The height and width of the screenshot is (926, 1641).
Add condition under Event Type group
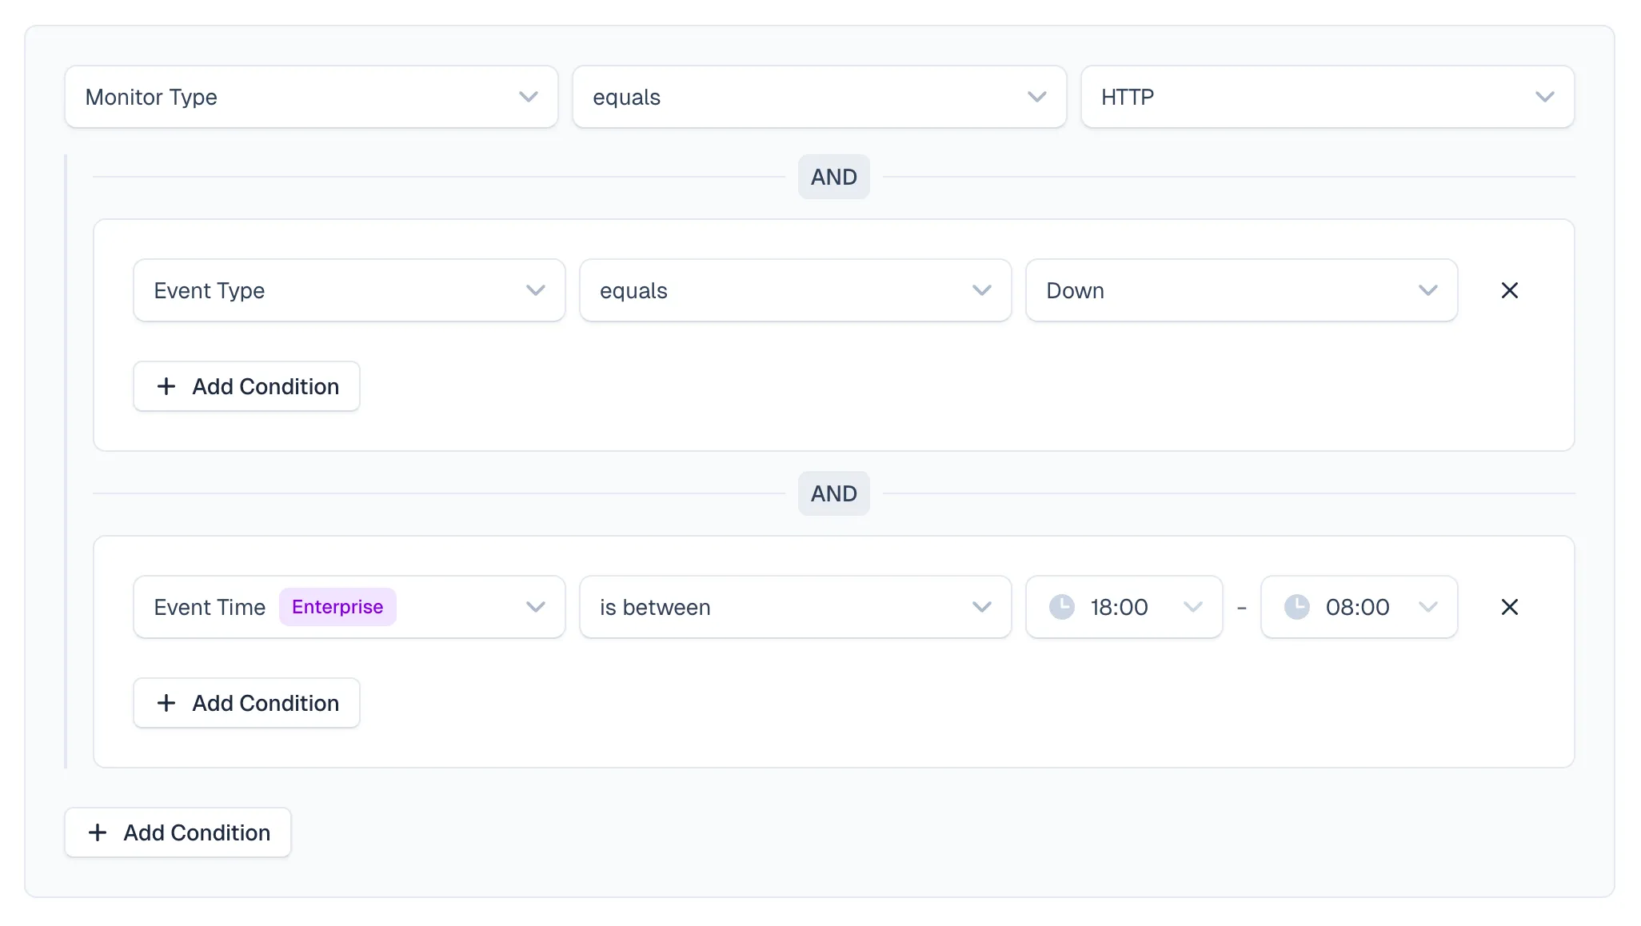[x=246, y=386]
